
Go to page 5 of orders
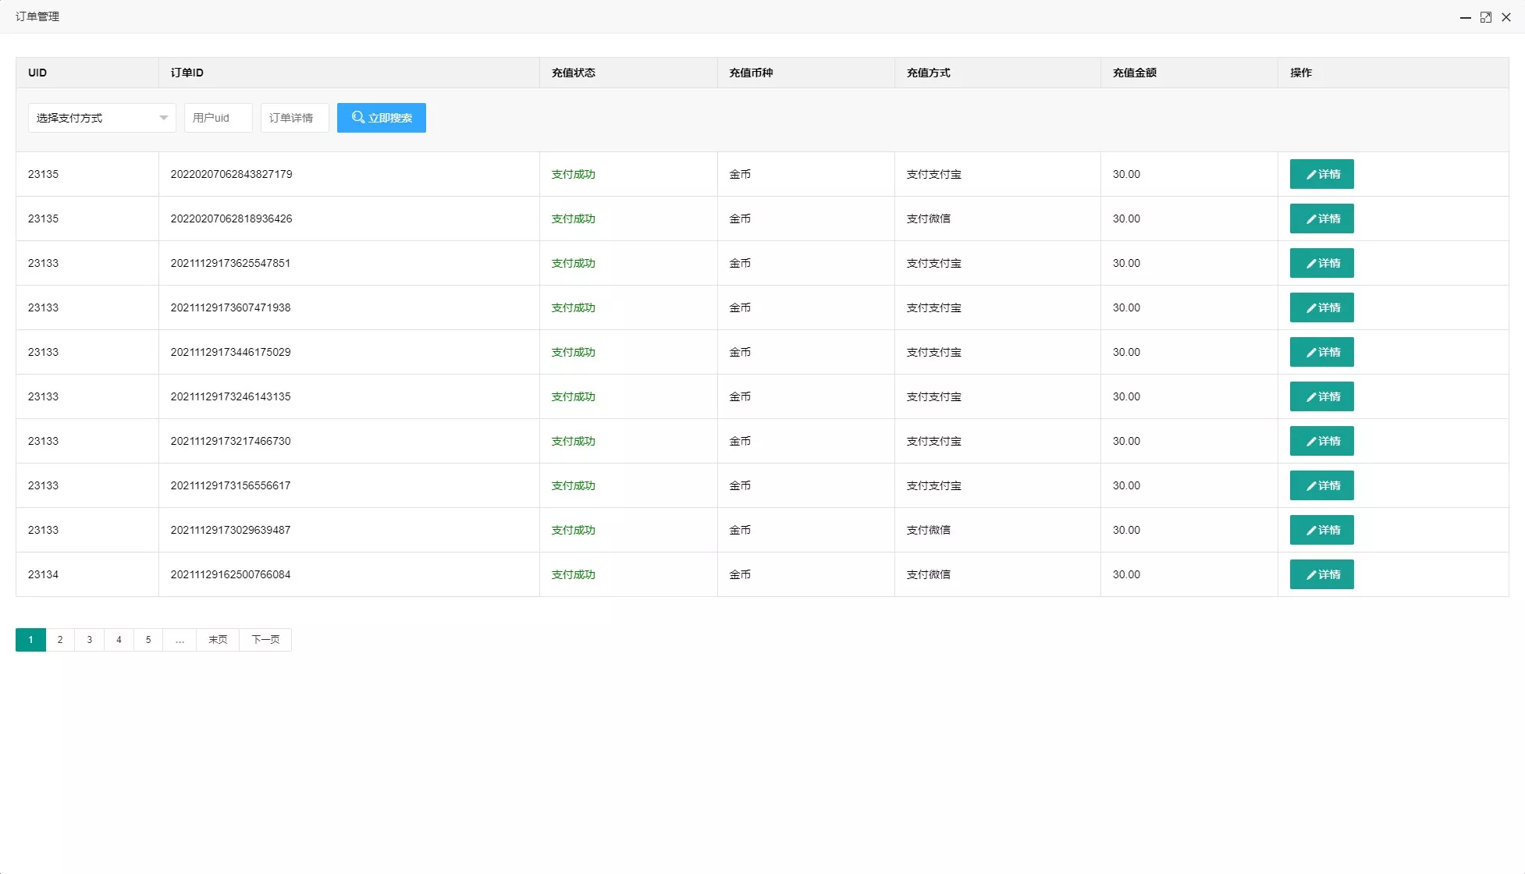point(148,640)
